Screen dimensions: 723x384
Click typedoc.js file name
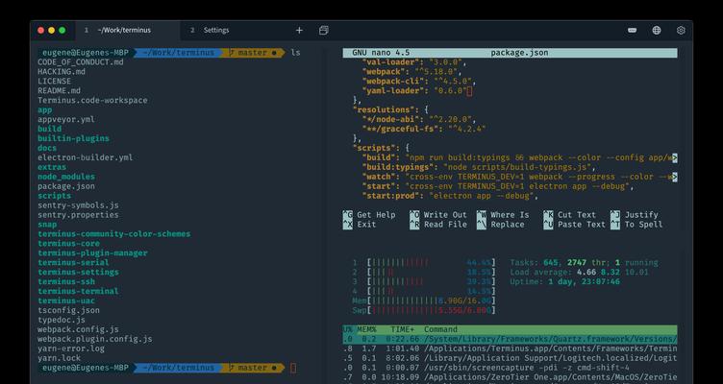pyautogui.click(x=62, y=320)
